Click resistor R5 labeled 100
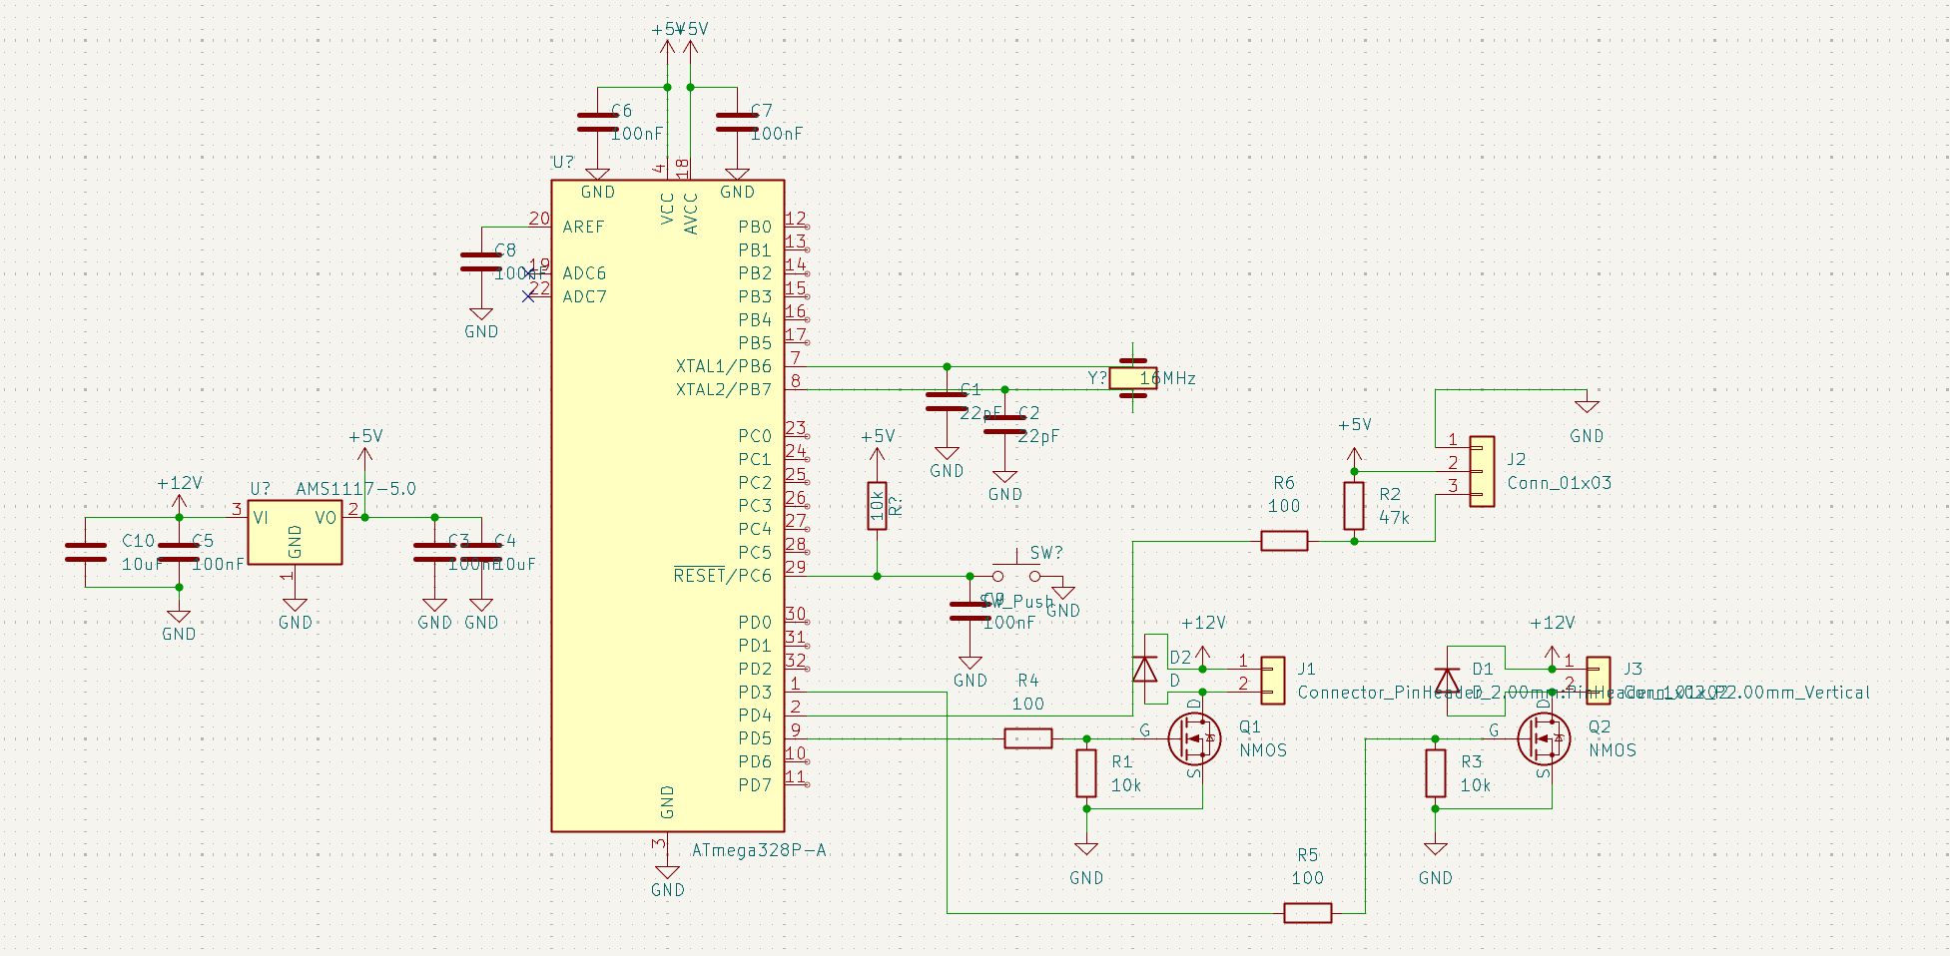The width and height of the screenshot is (1950, 956). (1307, 913)
